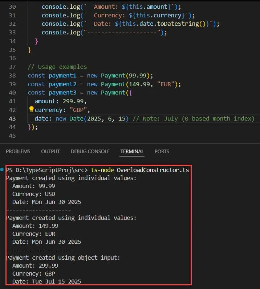
Task: Click 'Currency: GBP' in terminal output
Action: (x=34, y=273)
